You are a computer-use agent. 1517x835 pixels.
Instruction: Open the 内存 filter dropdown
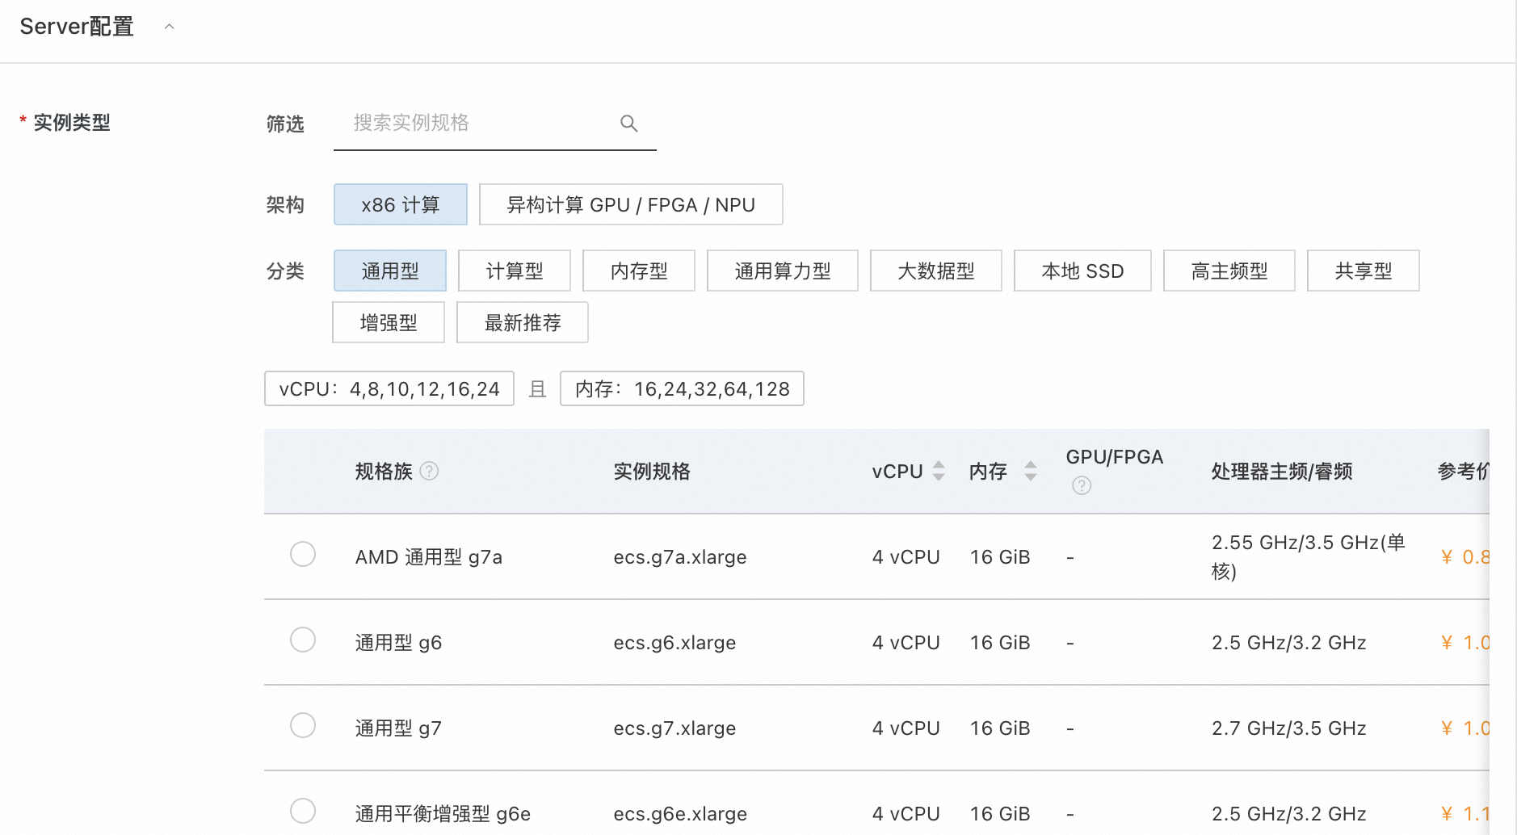682,388
